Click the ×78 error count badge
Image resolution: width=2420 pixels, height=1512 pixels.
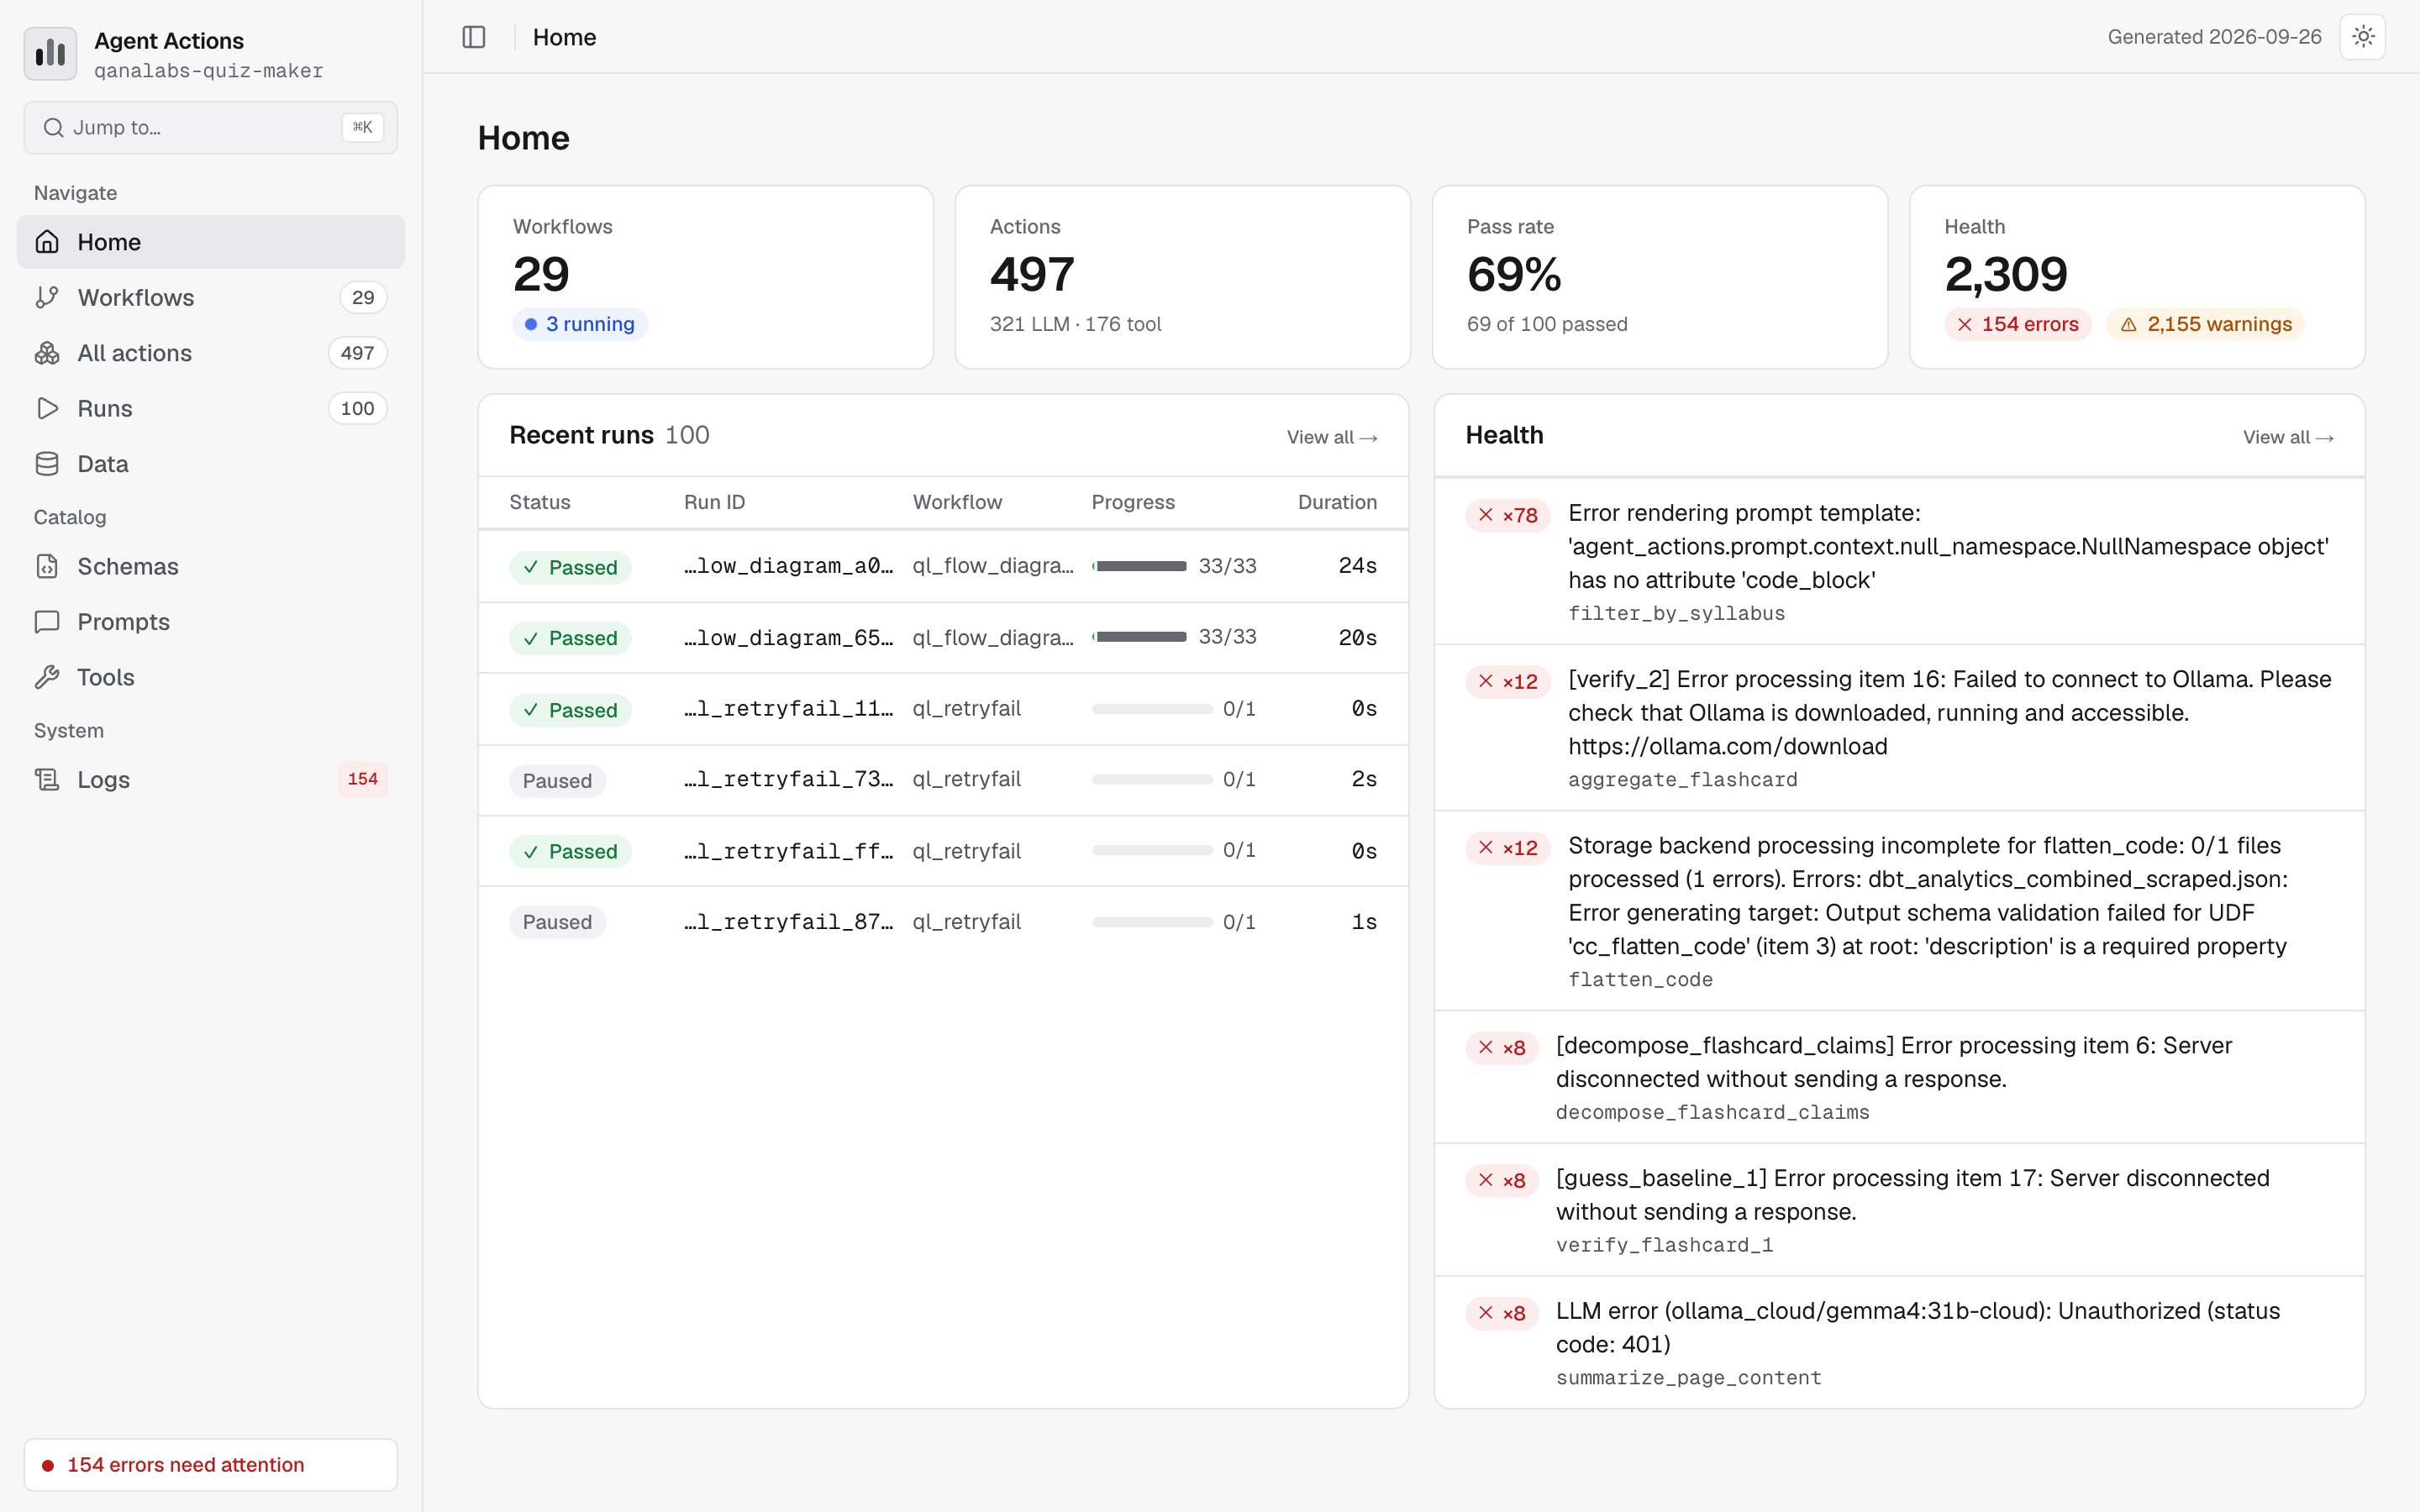click(x=1508, y=515)
